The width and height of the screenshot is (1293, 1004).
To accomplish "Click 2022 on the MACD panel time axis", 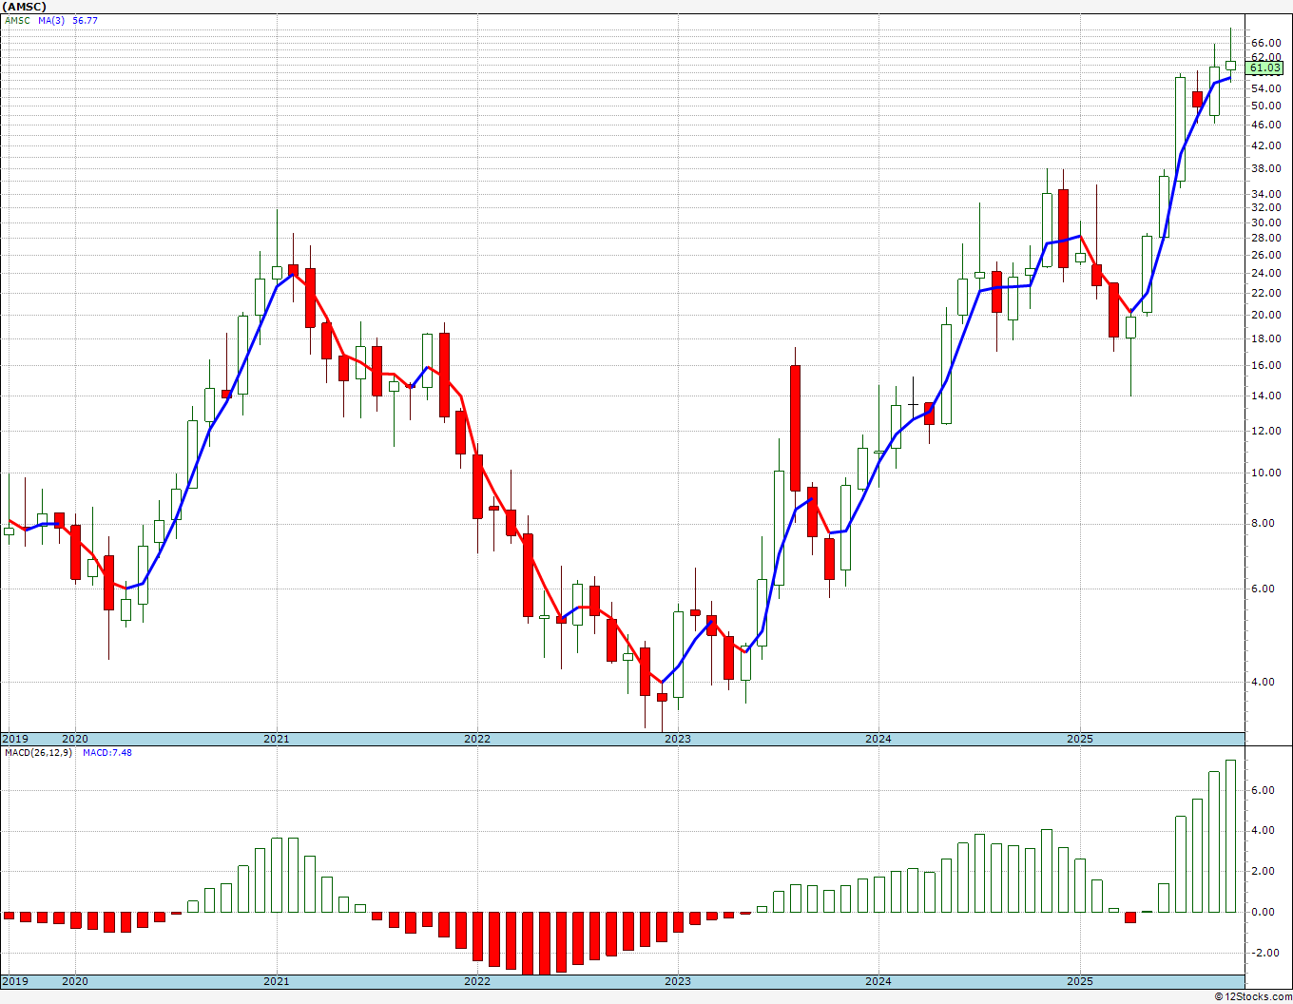I will point(476,981).
